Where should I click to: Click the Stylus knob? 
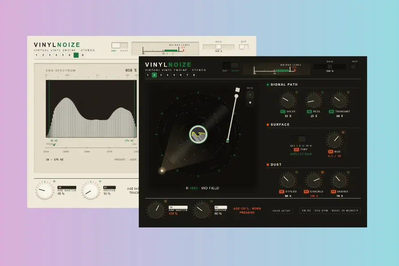(x=288, y=180)
